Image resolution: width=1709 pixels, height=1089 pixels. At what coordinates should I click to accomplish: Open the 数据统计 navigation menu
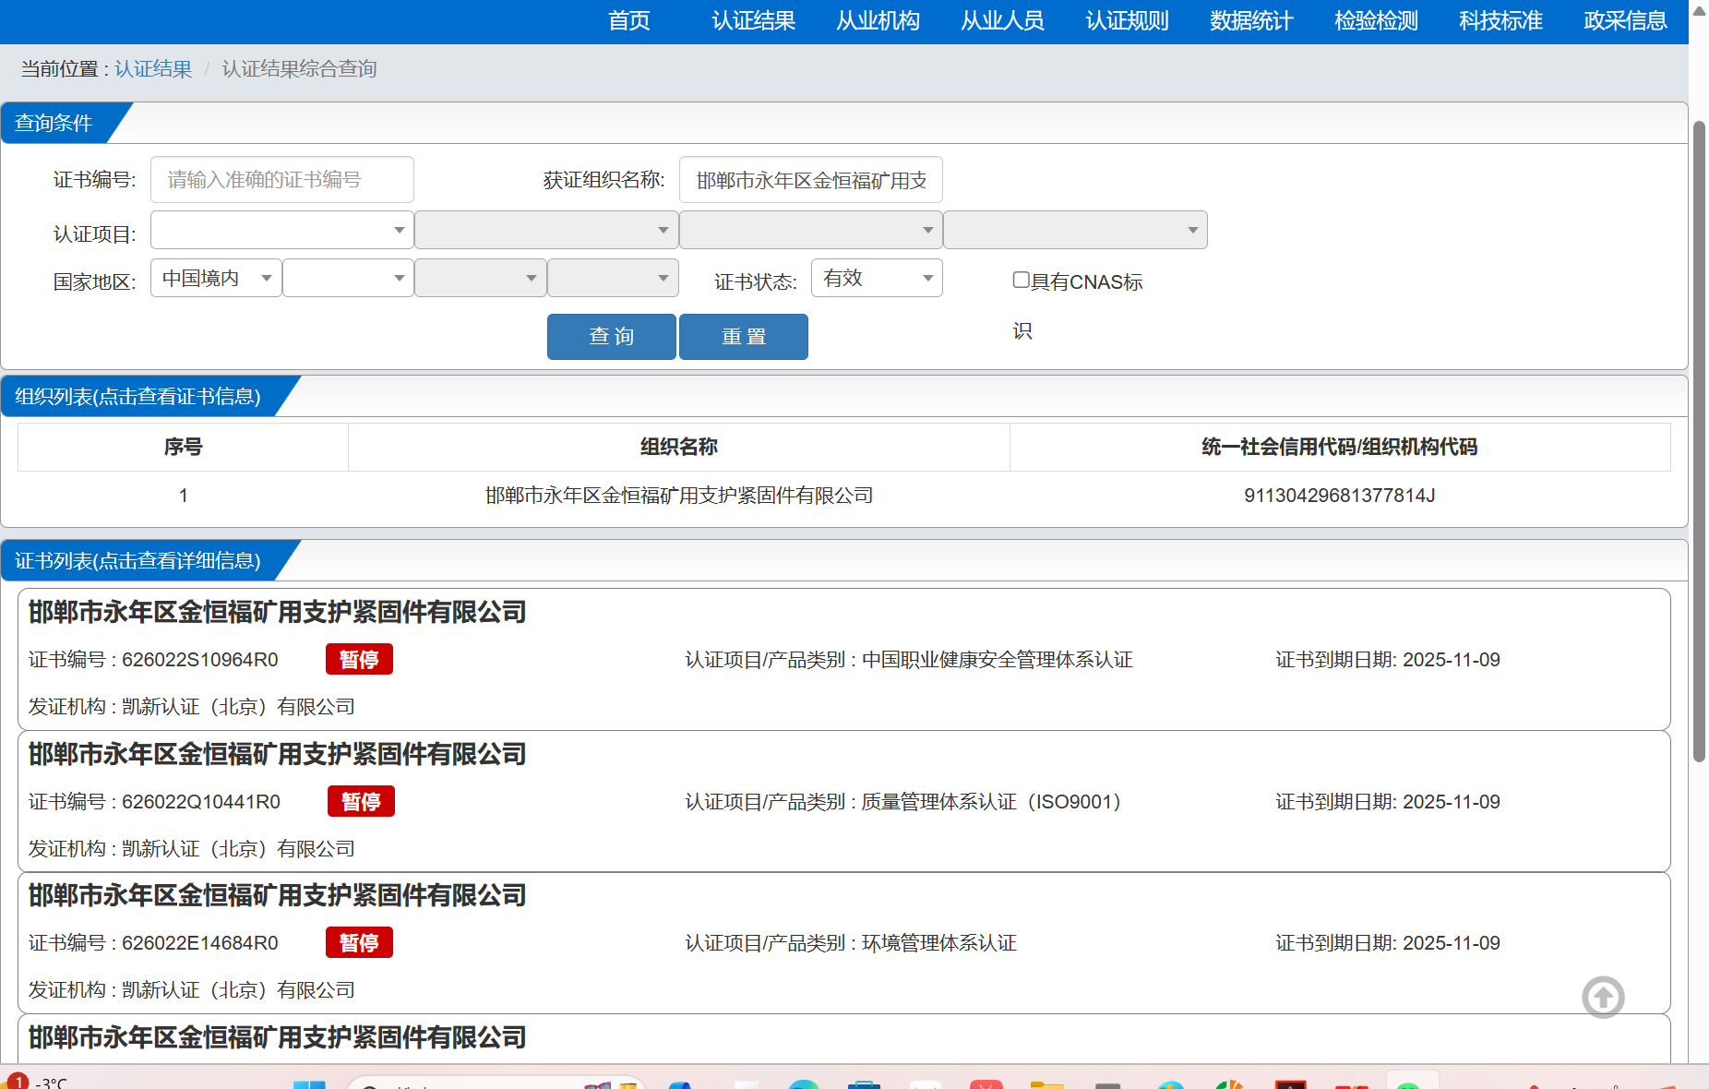(1252, 20)
